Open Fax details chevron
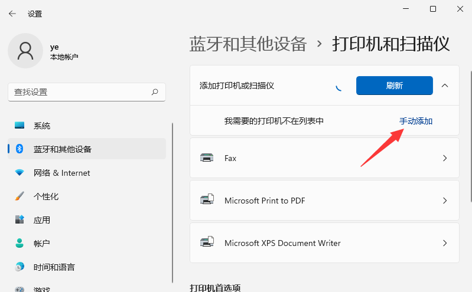This screenshot has height=292, width=472. pyautogui.click(x=445, y=158)
